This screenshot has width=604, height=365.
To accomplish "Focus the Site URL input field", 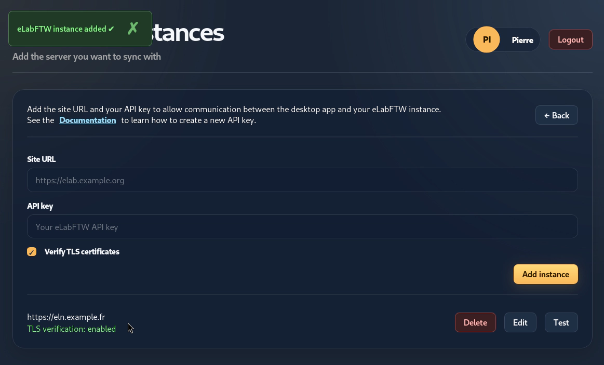I will click(302, 180).
